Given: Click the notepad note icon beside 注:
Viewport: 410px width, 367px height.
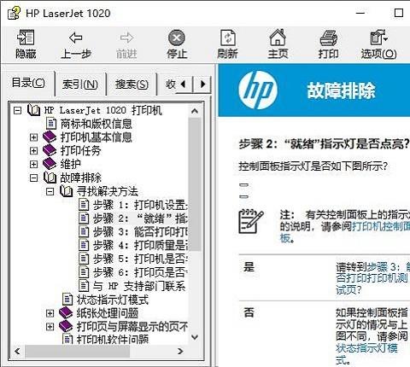Looking at the screenshot, I should (250, 221).
